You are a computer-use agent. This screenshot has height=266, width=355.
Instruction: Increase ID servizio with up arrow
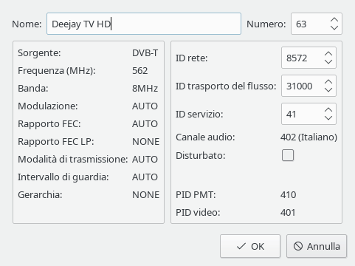328,110
